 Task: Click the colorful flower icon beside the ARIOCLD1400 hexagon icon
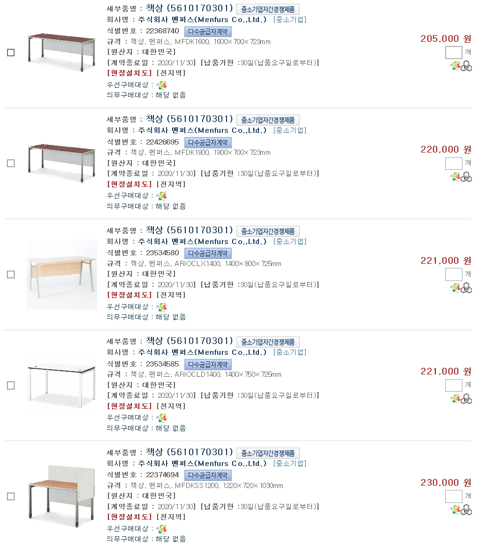tap(455, 399)
